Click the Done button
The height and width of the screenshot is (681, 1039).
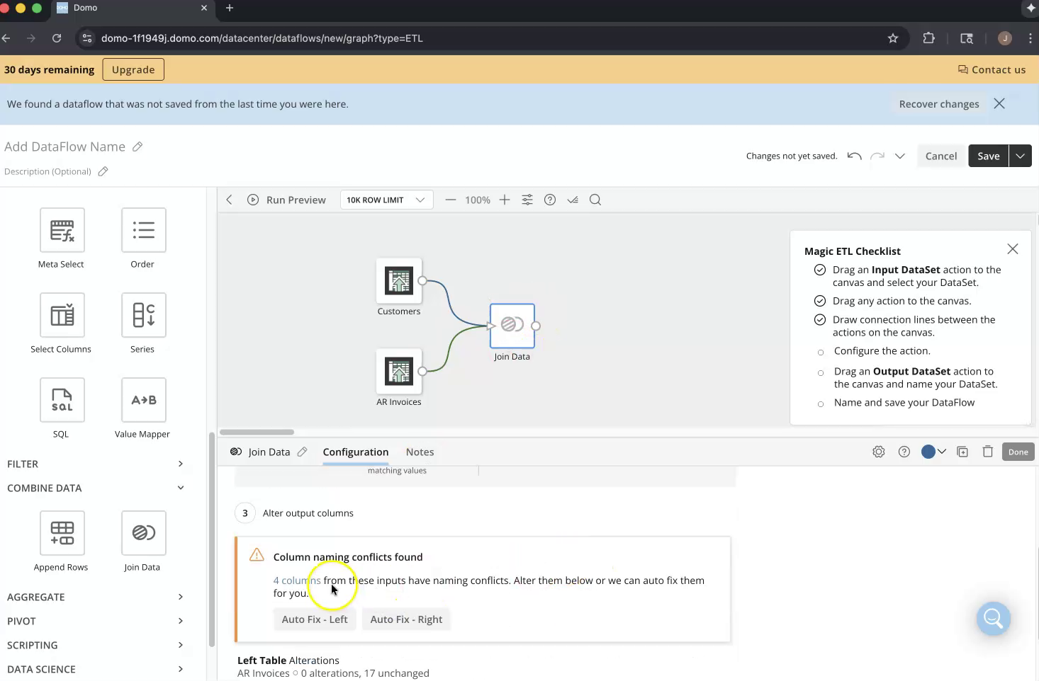[x=1018, y=452]
